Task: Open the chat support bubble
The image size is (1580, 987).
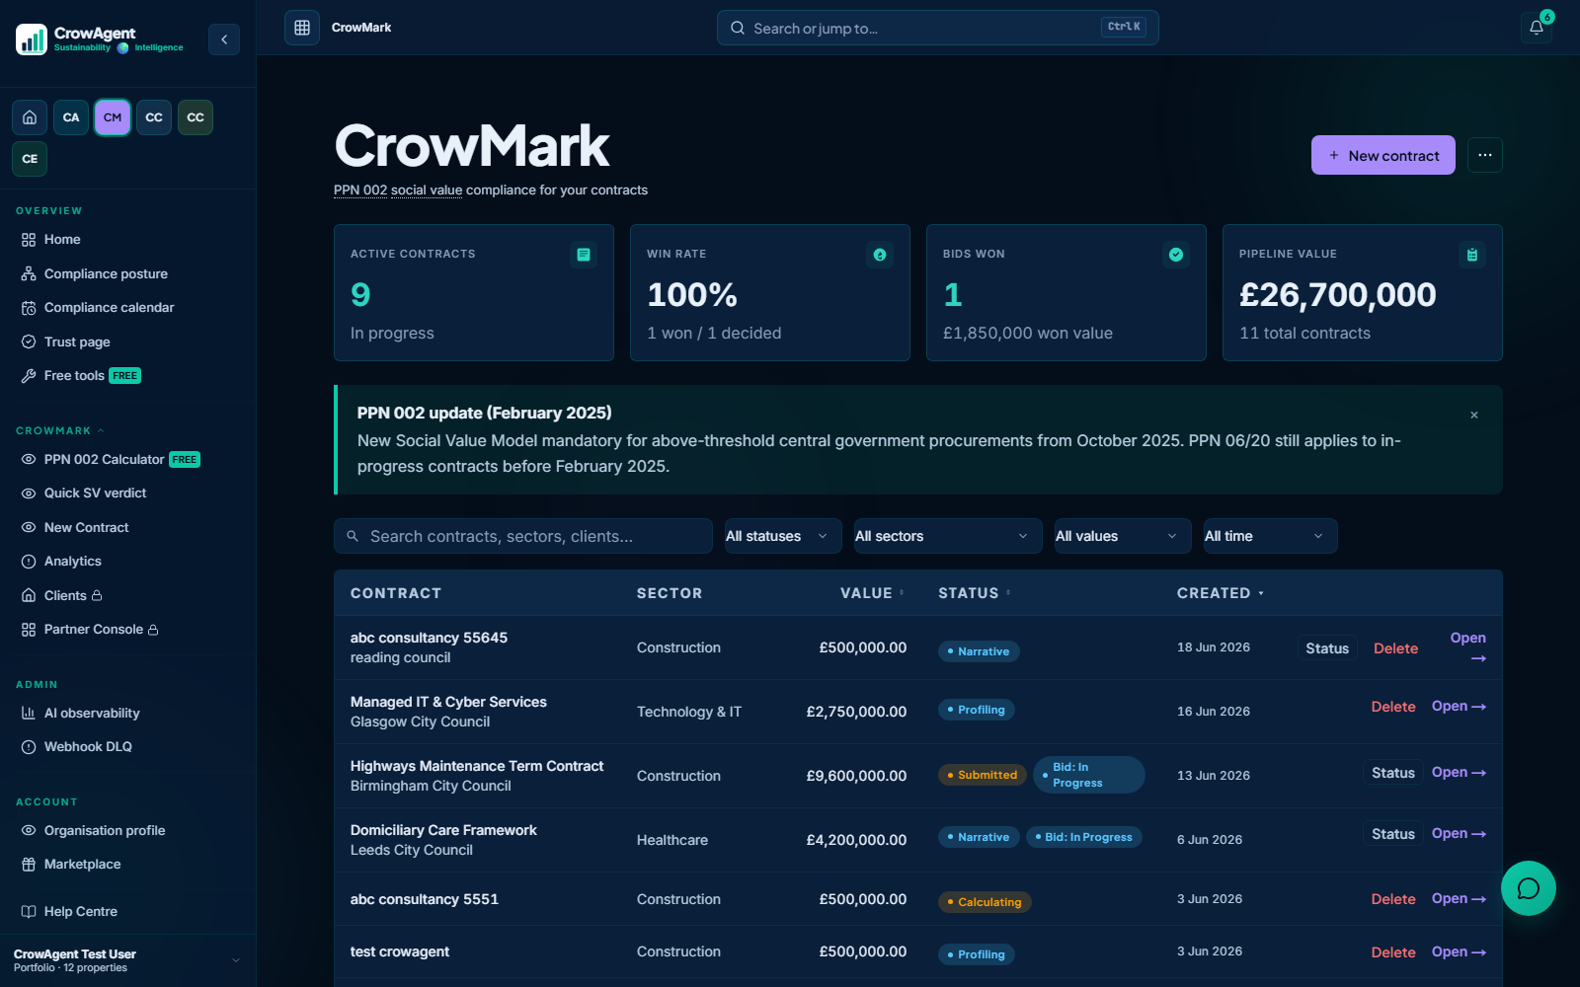Action: (x=1529, y=888)
